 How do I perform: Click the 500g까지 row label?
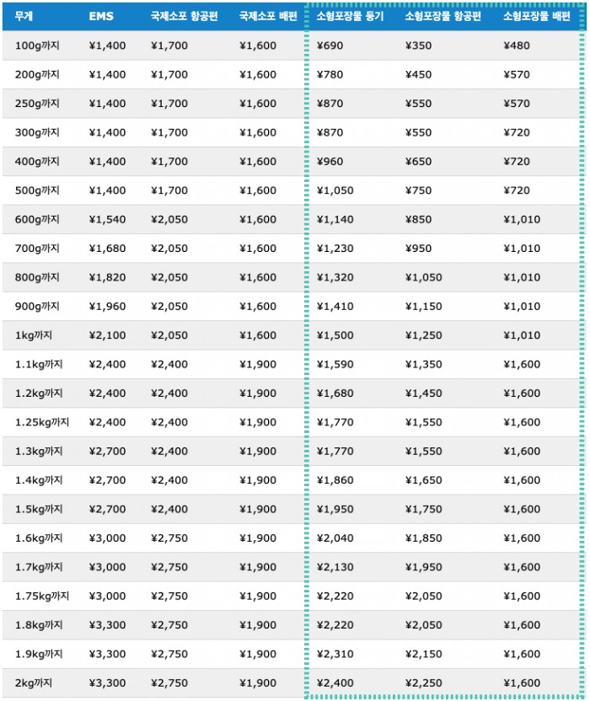click(x=37, y=190)
